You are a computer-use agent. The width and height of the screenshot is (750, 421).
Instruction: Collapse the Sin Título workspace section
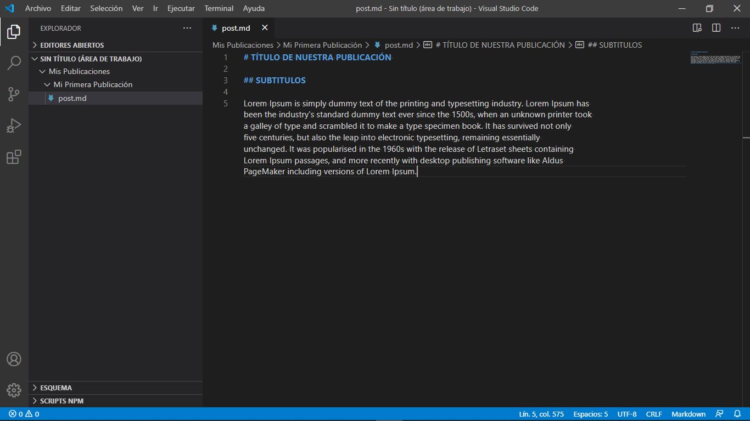115,59
